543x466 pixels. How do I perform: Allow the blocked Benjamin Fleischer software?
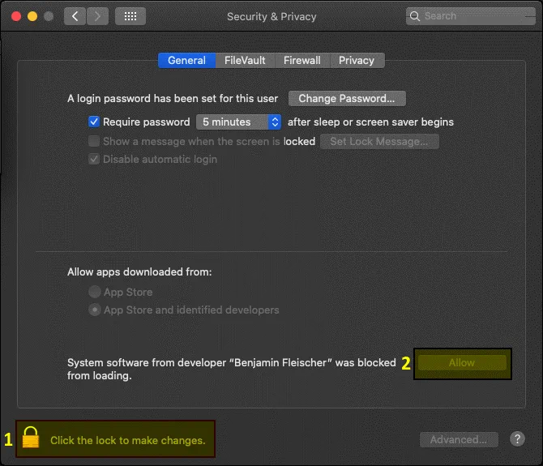tap(461, 363)
